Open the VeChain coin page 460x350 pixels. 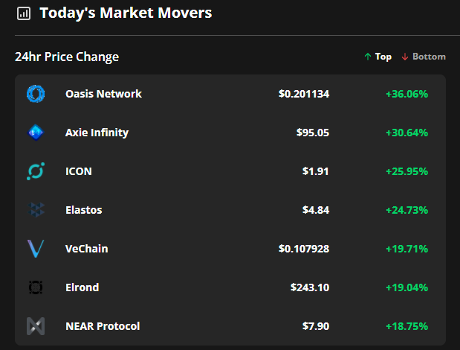[86, 249]
